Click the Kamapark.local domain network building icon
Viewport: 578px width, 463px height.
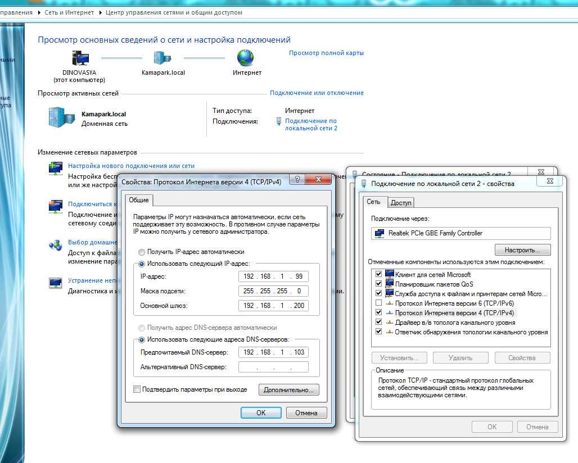[61, 117]
